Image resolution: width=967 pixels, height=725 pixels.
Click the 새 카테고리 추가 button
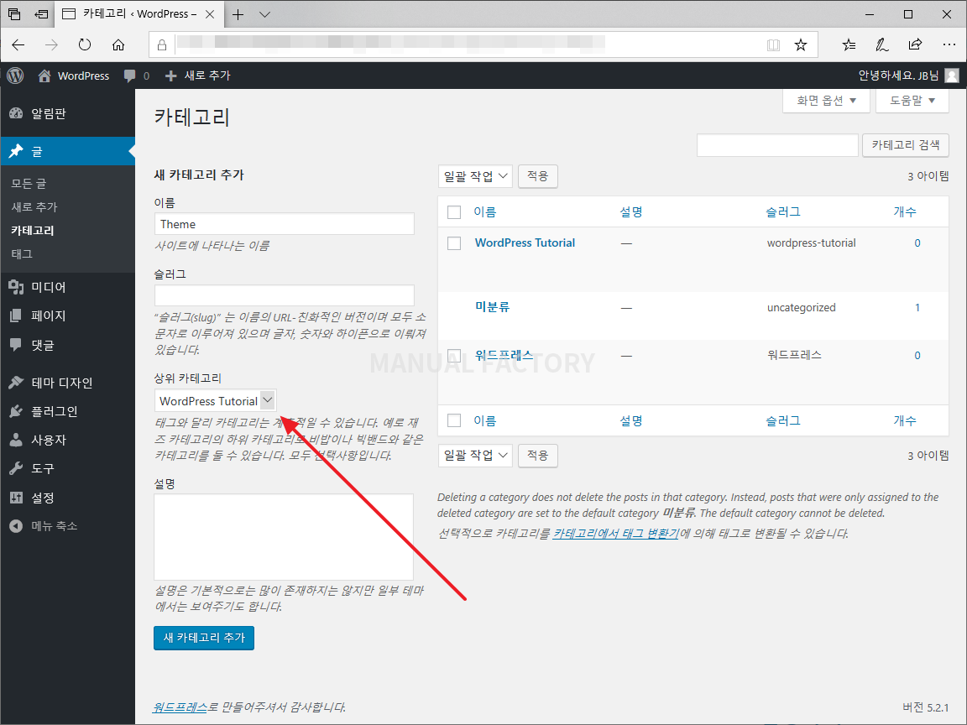tap(203, 638)
